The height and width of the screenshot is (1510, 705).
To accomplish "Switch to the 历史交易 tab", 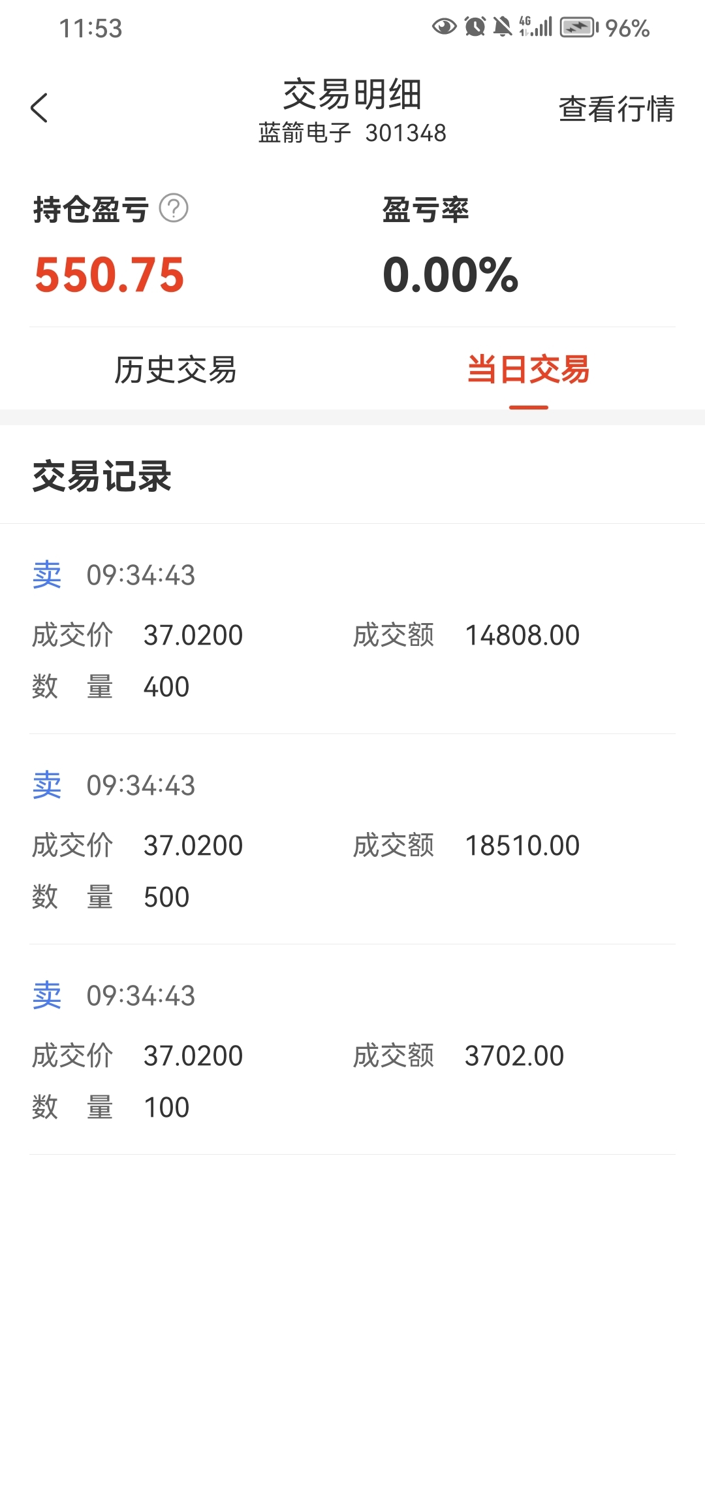I will pos(176,370).
